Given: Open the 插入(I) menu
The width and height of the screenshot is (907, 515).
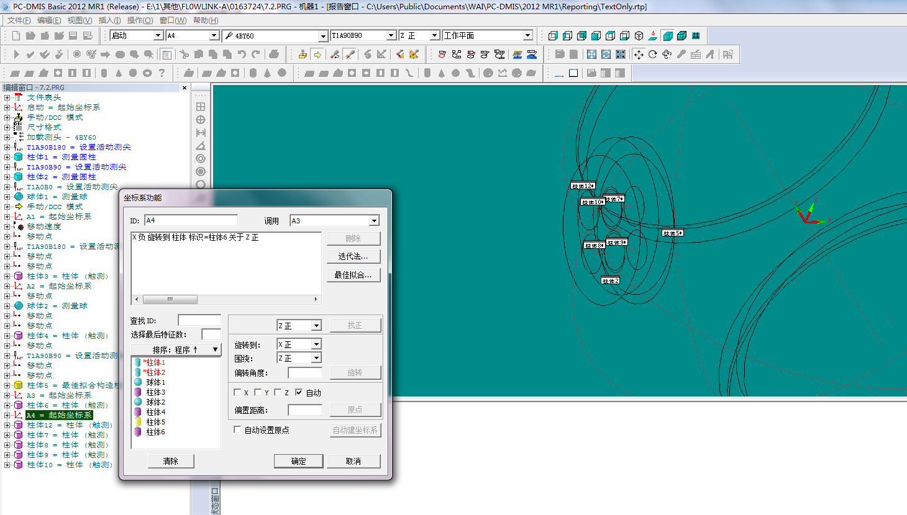Looking at the screenshot, I should click(x=110, y=20).
